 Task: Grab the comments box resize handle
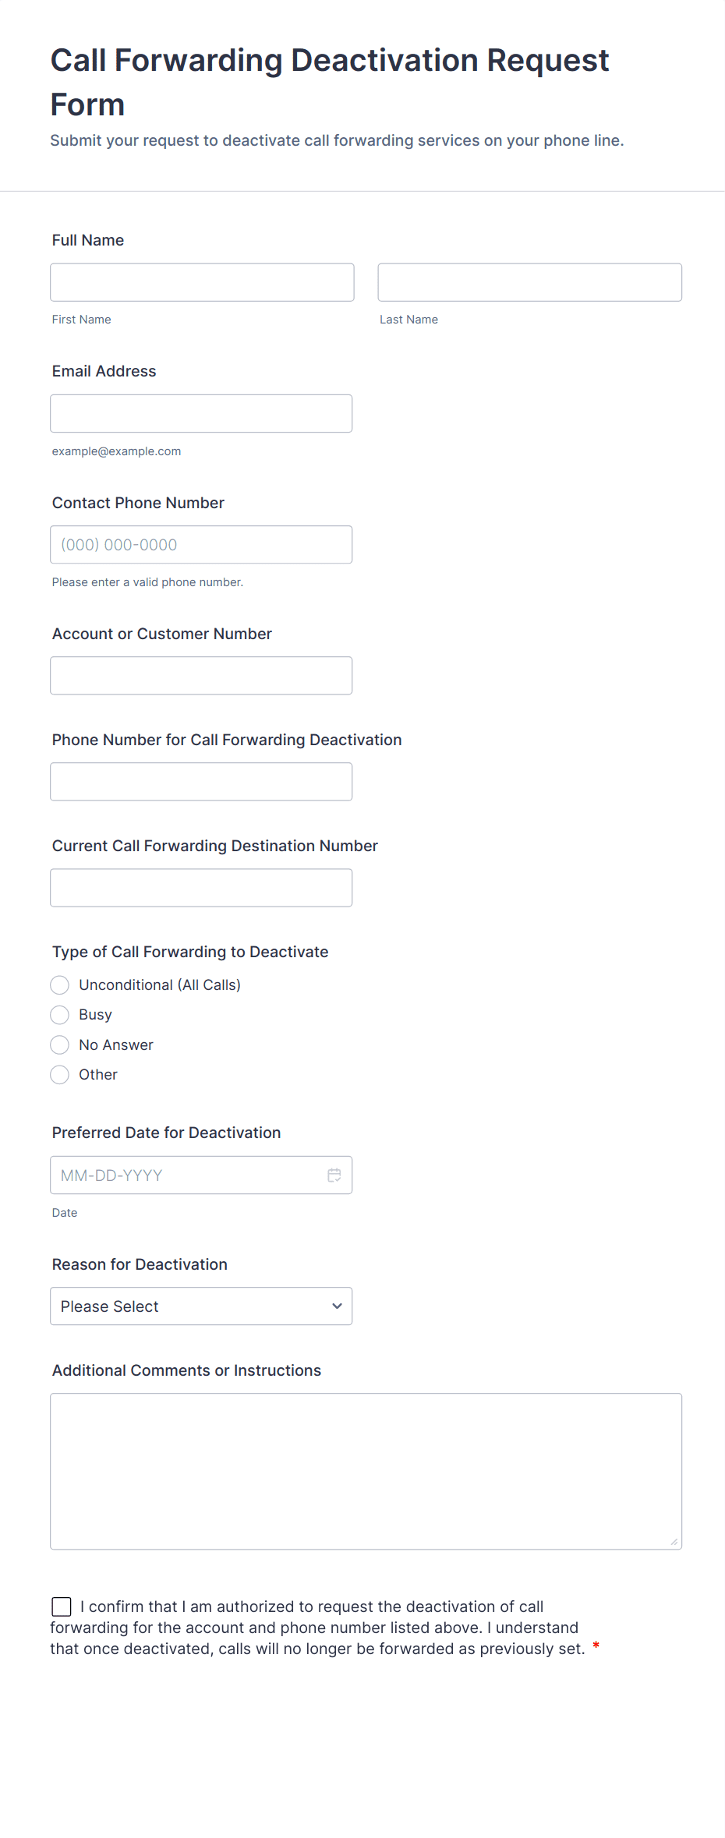click(674, 1541)
